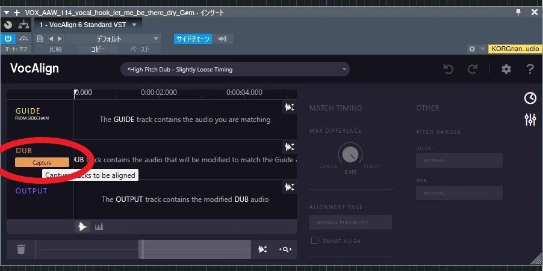Select the 1 - VocAlign 6 Standard VST tab
The image size is (543, 271).
tap(82, 25)
